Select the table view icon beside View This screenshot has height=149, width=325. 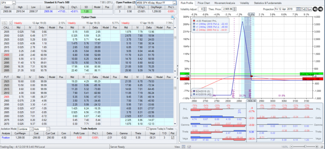tap(183, 147)
